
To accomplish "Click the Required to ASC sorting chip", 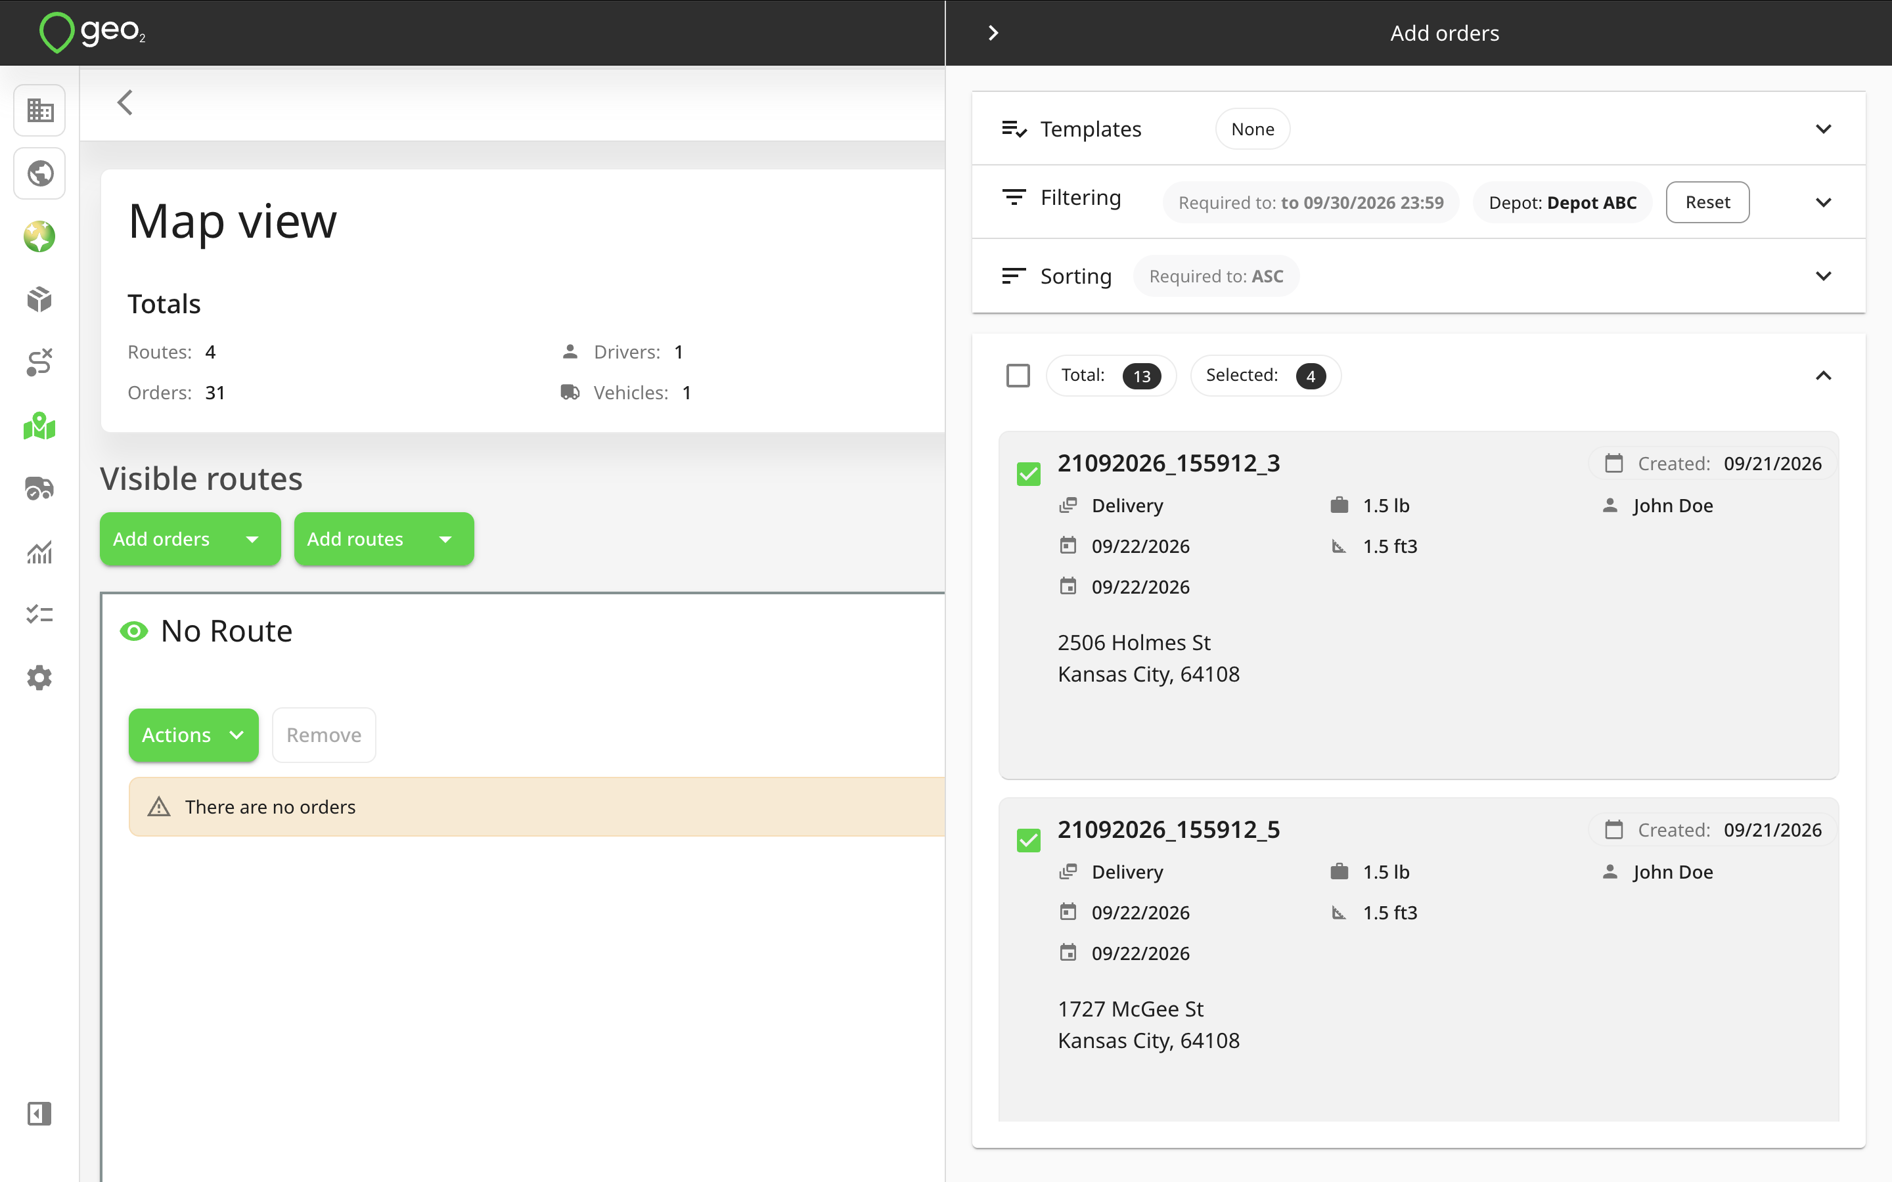I will (1217, 276).
